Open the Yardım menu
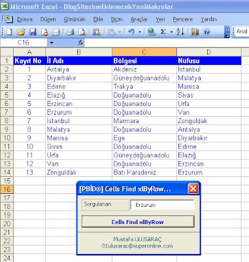This screenshot has height=262, width=249. [208, 19]
